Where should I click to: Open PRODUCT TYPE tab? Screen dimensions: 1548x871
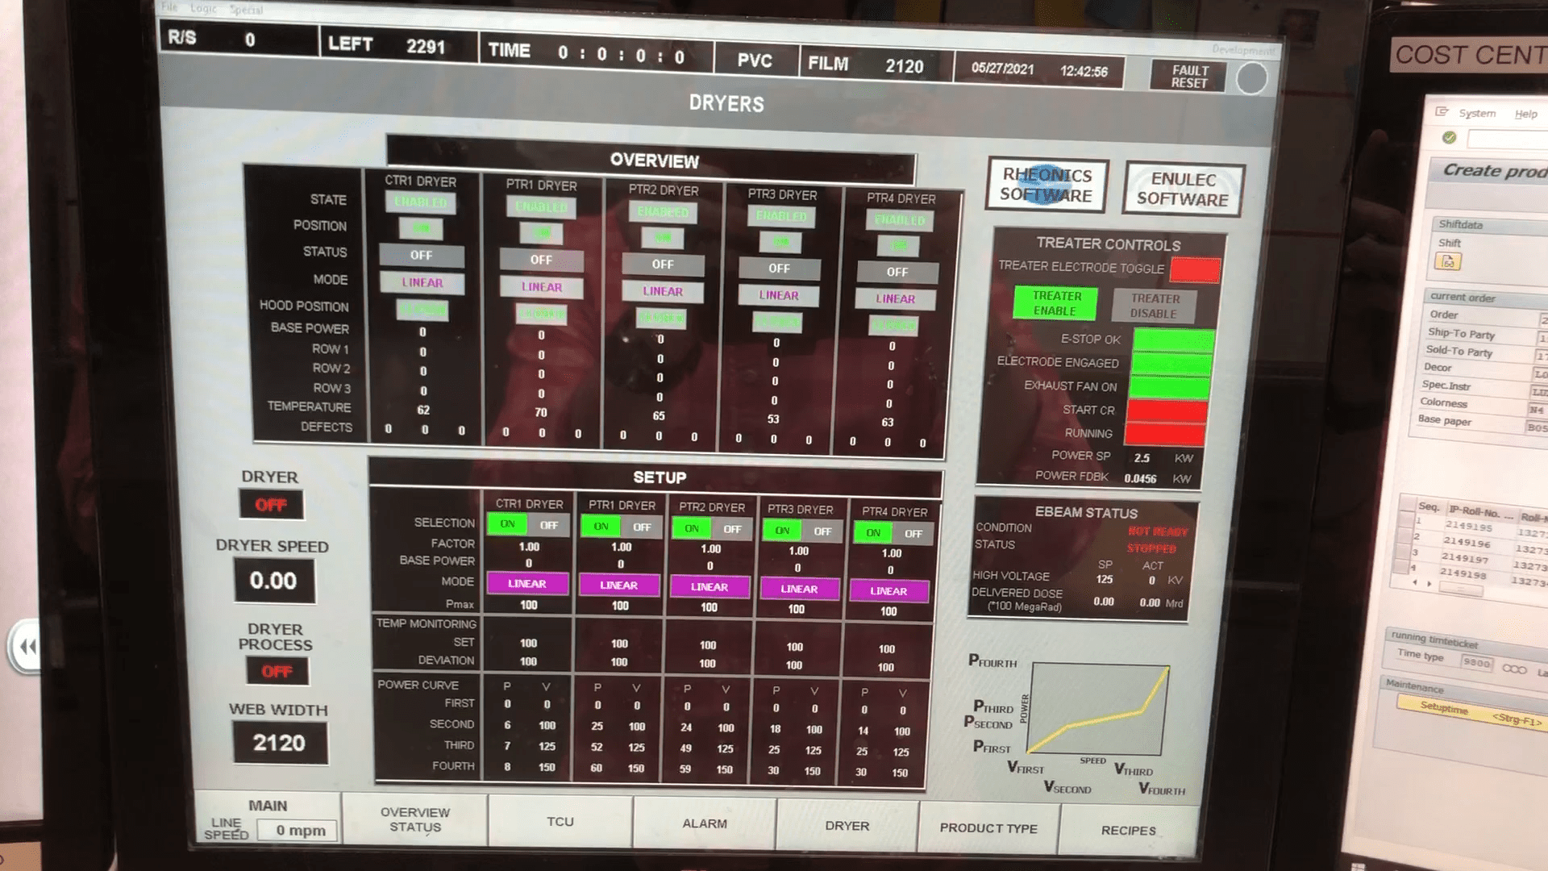(988, 828)
